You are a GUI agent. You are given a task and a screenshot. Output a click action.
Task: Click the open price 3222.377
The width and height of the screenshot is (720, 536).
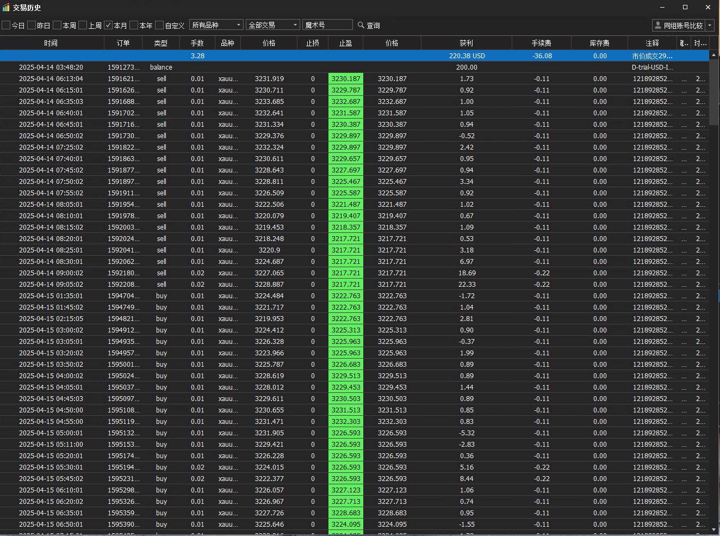click(269, 479)
